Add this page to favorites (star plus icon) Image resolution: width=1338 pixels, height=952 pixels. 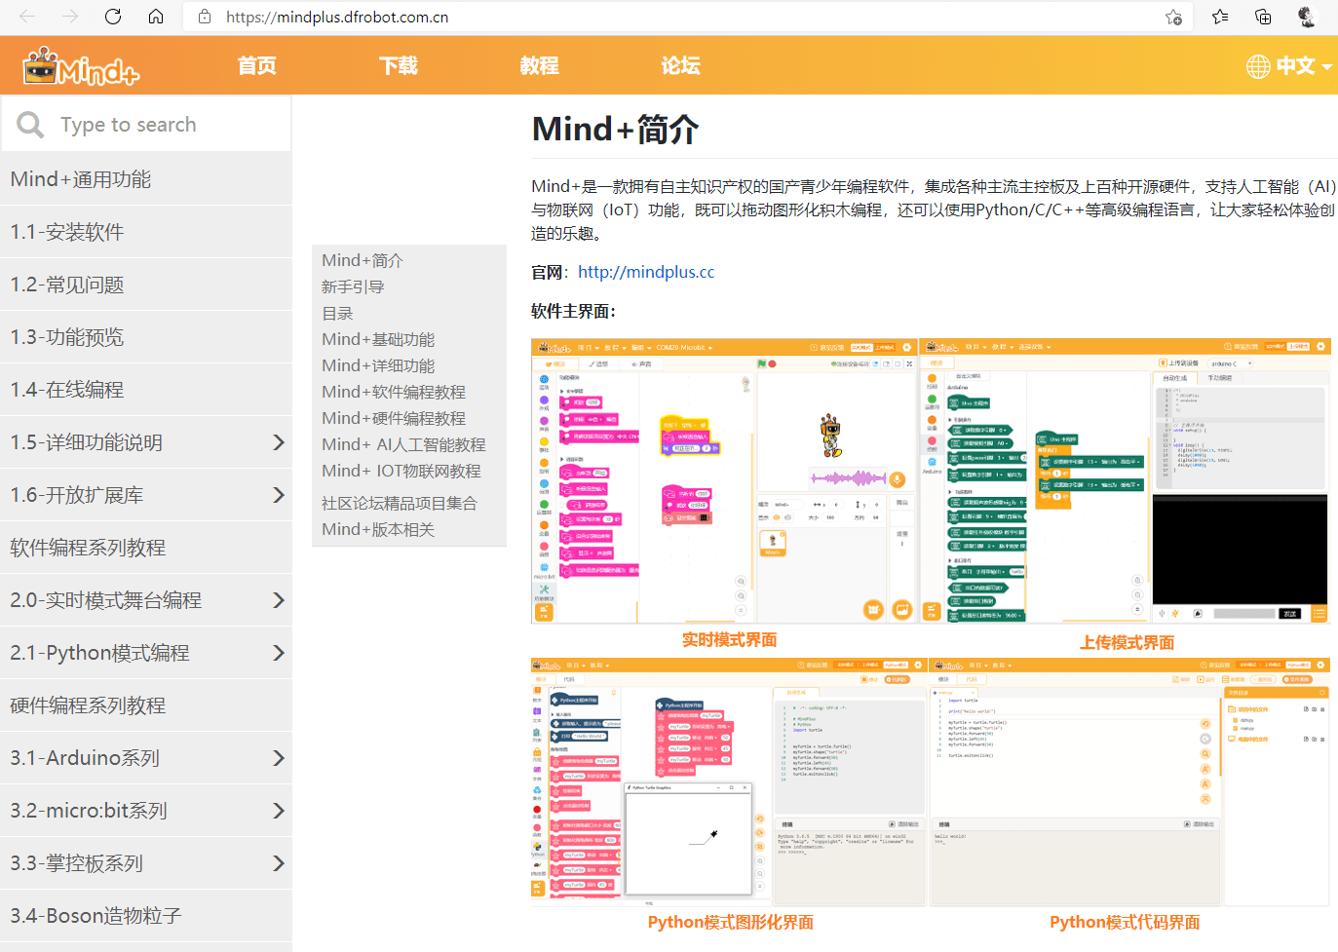pos(1174,17)
